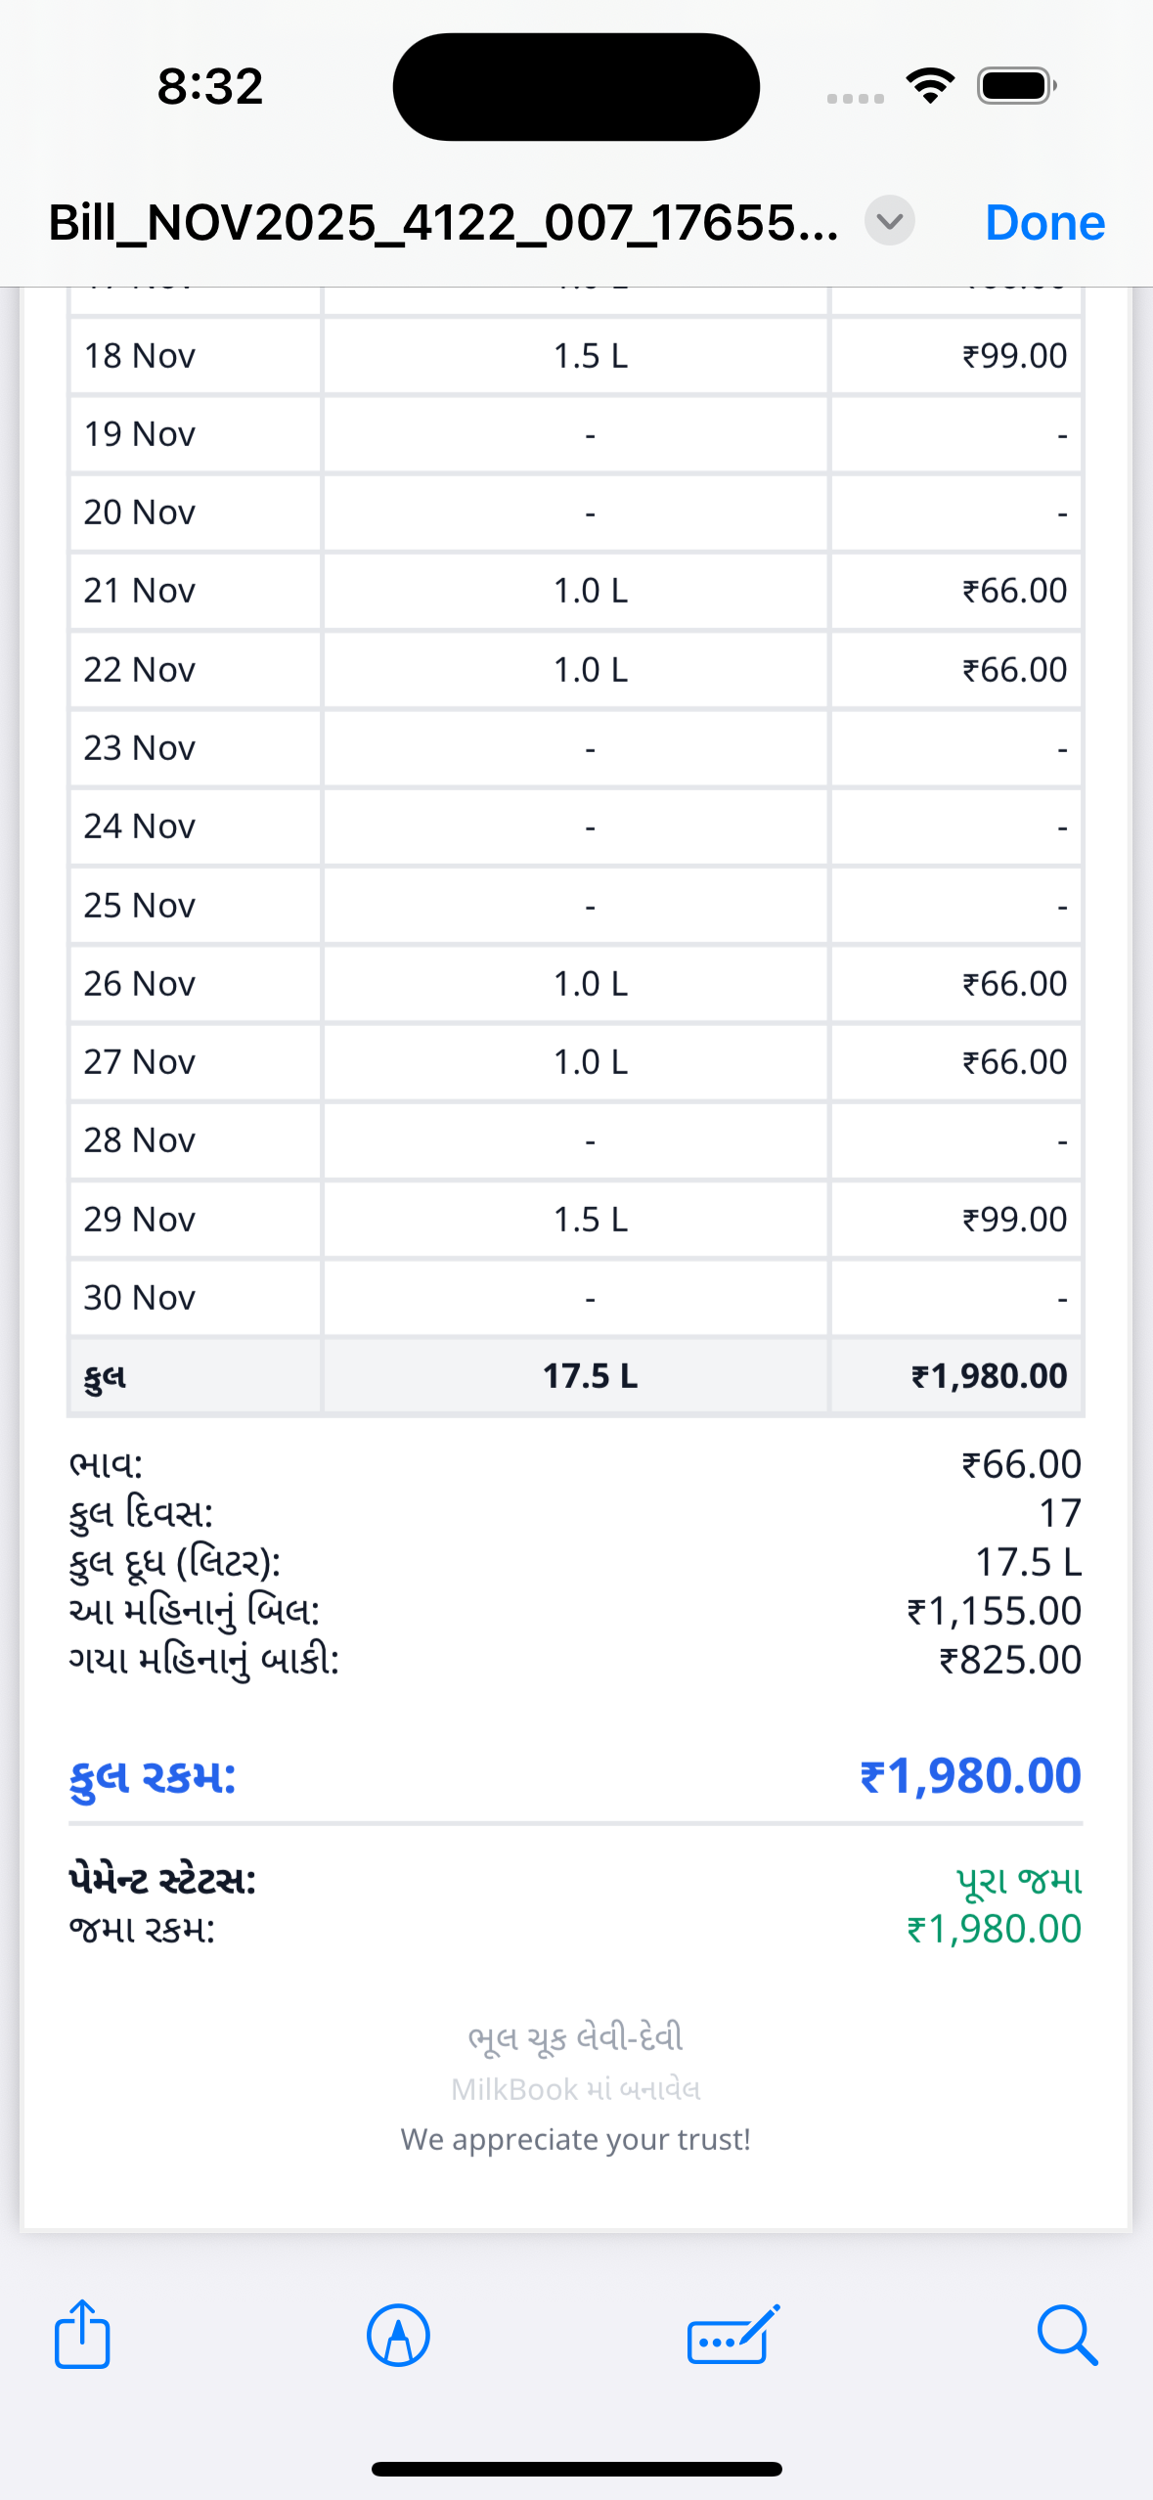Open the Markup pen tool
Image resolution: width=1153 pixels, height=2500 pixels.
point(398,2335)
